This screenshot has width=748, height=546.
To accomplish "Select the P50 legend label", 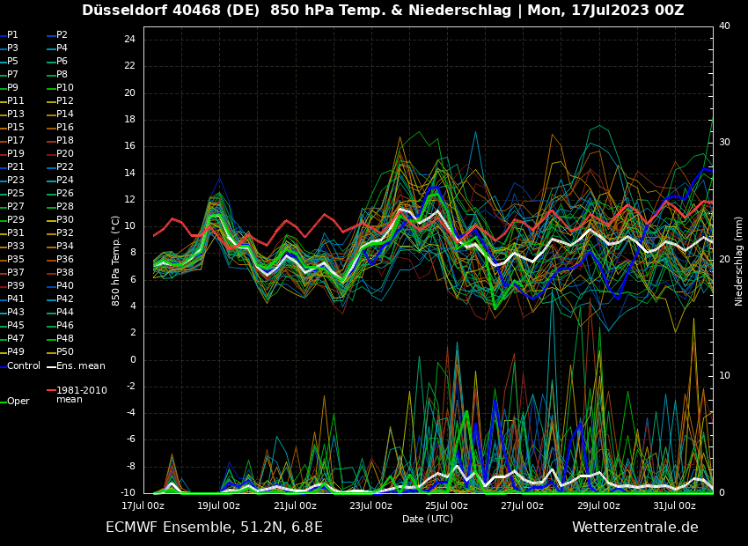I will coord(65,352).
